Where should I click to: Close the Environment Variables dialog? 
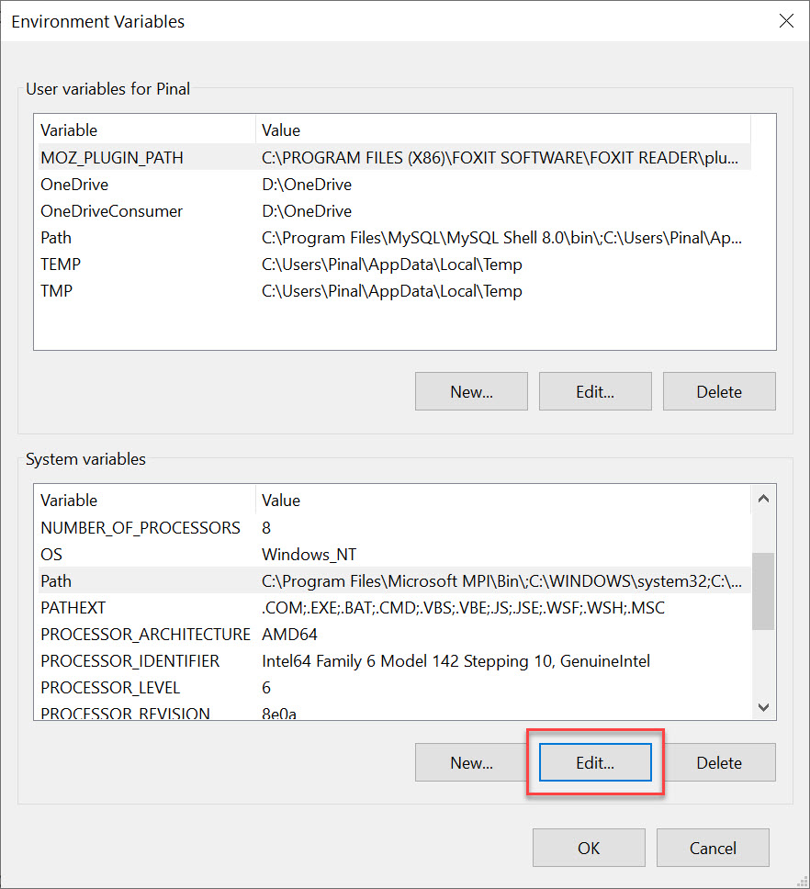785,21
